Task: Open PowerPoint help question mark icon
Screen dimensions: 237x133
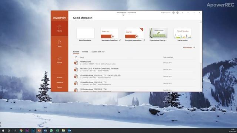Action: [x=182, y=13]
